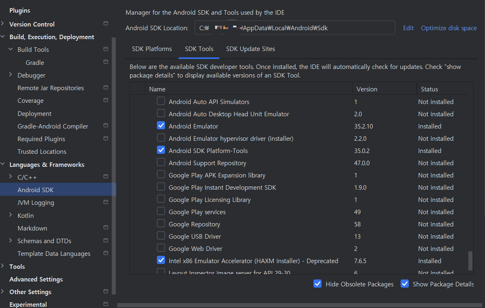Expand the Tools section
The height and width of the screenshot is (308, 485).
coord(3,266)
